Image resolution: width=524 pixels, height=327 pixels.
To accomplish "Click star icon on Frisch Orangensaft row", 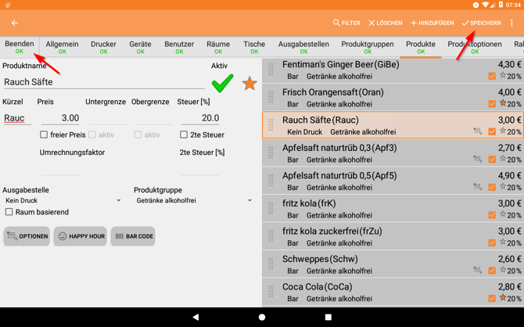I will (x=503, y=103).
